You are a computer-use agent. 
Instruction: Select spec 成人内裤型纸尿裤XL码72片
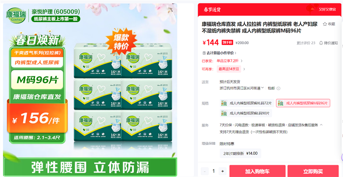click(x=247, y=103)
